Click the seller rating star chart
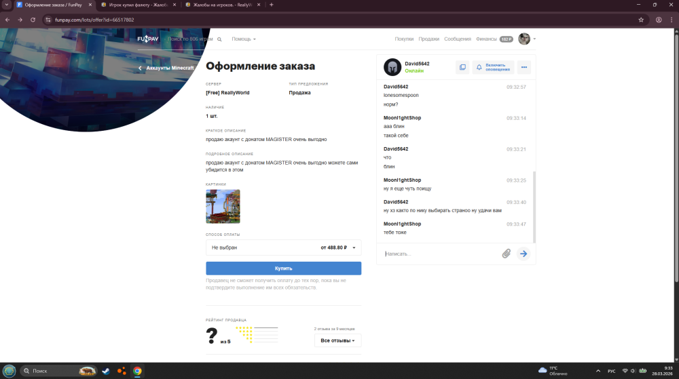The width and height of the screenshot is (679, 379). coord(257,335)
